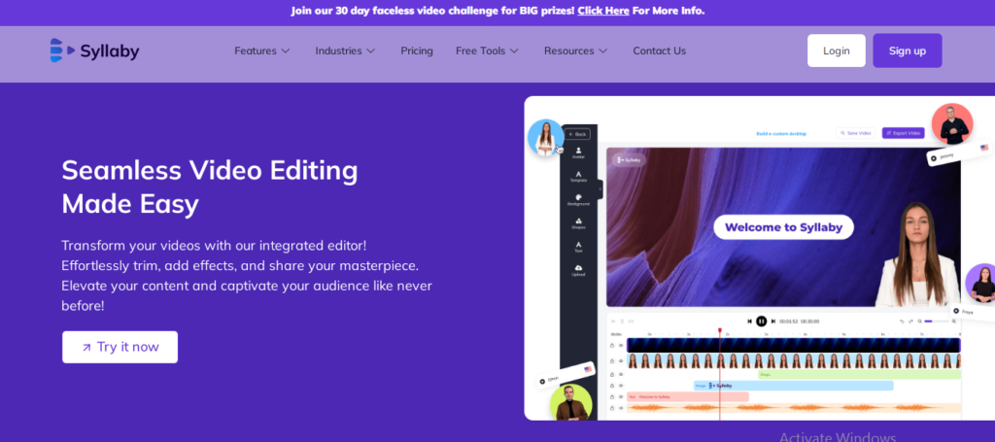995x442 pixels.
Task: Play the Jeremy voice sample chip
Action: (x=932, y=156)
